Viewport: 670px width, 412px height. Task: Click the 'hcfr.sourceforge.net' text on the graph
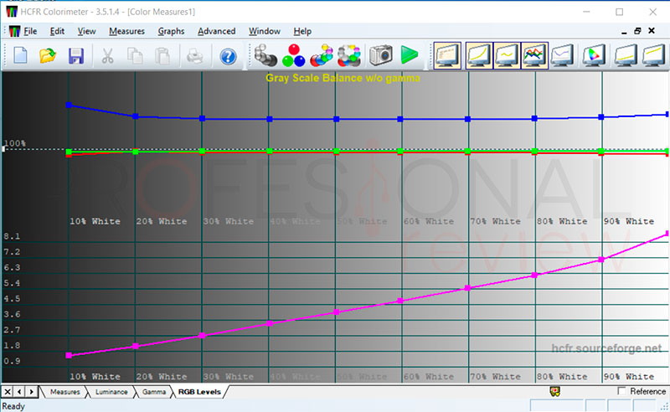coord(606,348)
